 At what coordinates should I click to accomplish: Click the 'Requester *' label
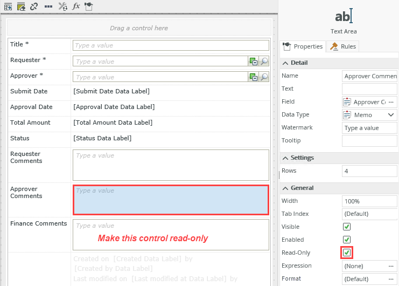pos(28,60)
